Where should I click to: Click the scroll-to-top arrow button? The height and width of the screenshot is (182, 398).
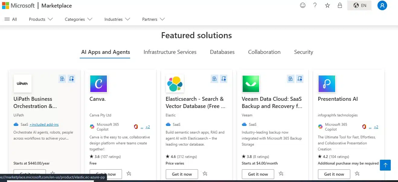[385, 165]
